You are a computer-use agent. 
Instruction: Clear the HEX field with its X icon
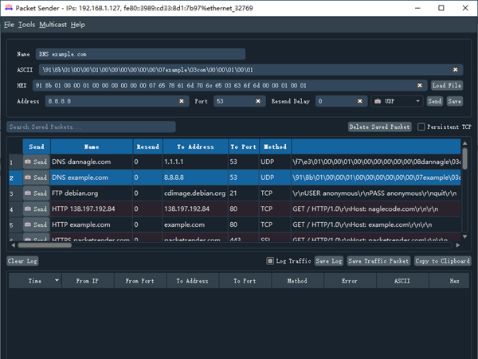420,85
